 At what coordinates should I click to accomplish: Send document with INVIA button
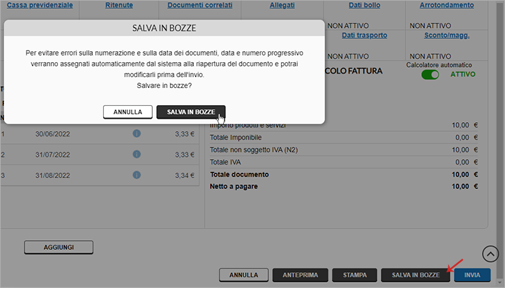click(x=472, y=275)
